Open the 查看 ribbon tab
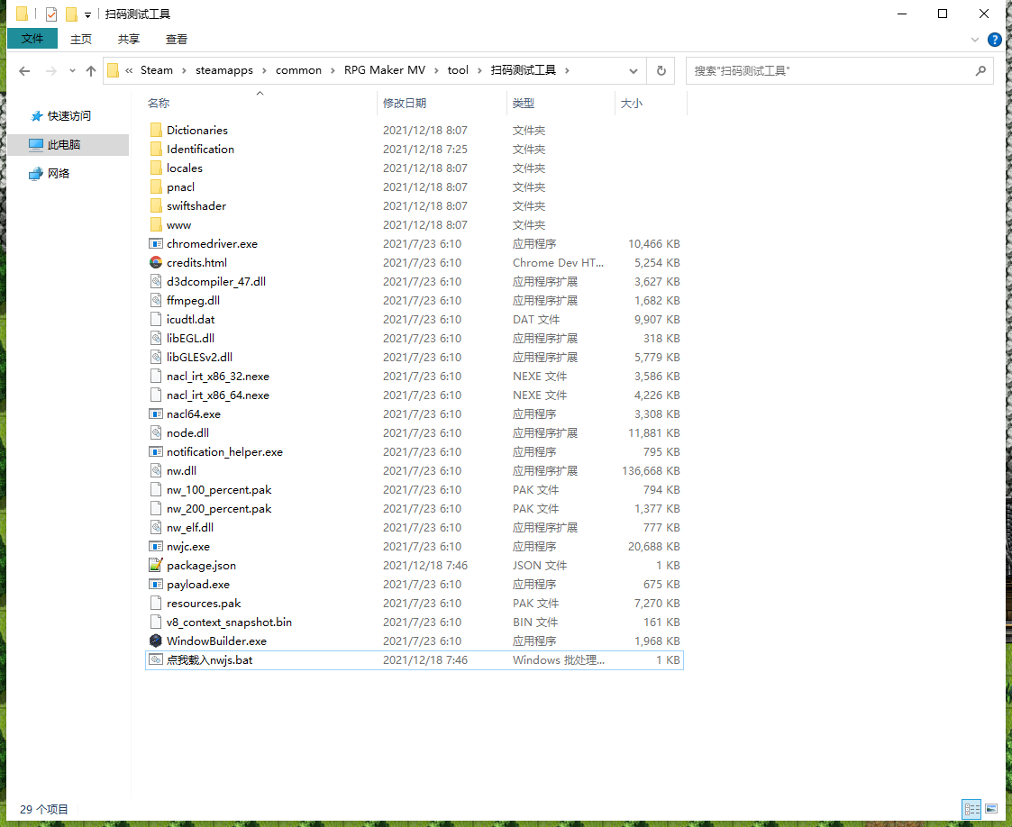The width and height of the screenshot is (1012, 827). pyautogui.click(x=177, y=40)
